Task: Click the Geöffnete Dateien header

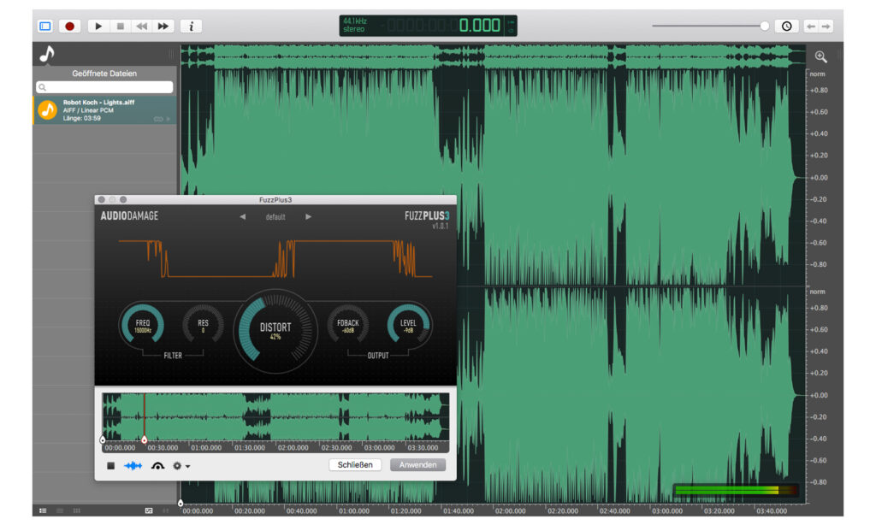Action: click(x=104, y=74)
